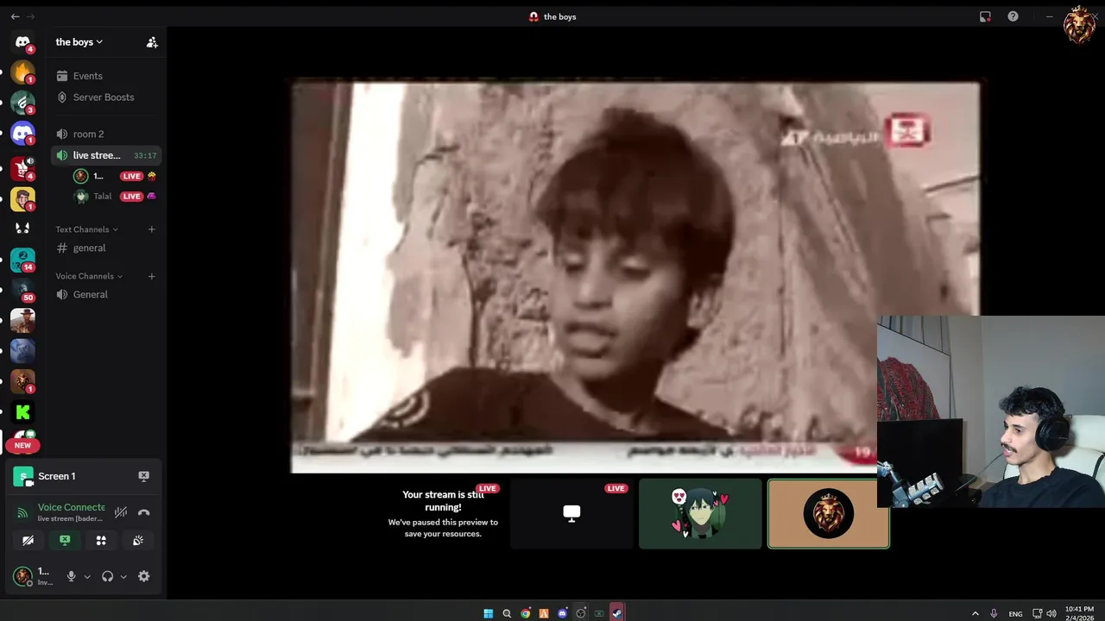This screenshot has height=621, width=1105.
Task: Click first user's LIVE badge in channel
Action: point(131,176)
